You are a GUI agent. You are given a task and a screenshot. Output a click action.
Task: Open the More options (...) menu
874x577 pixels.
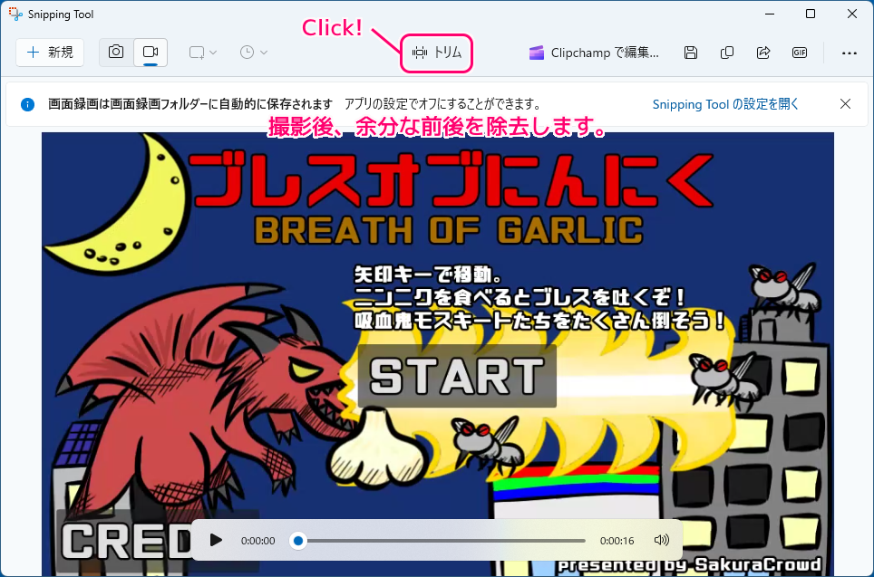(x=849, y=53)
